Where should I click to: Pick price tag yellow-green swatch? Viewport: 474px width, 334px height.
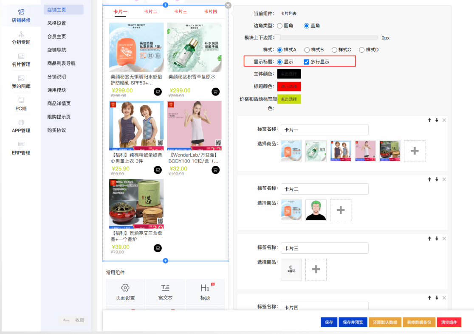pos(289,99)
